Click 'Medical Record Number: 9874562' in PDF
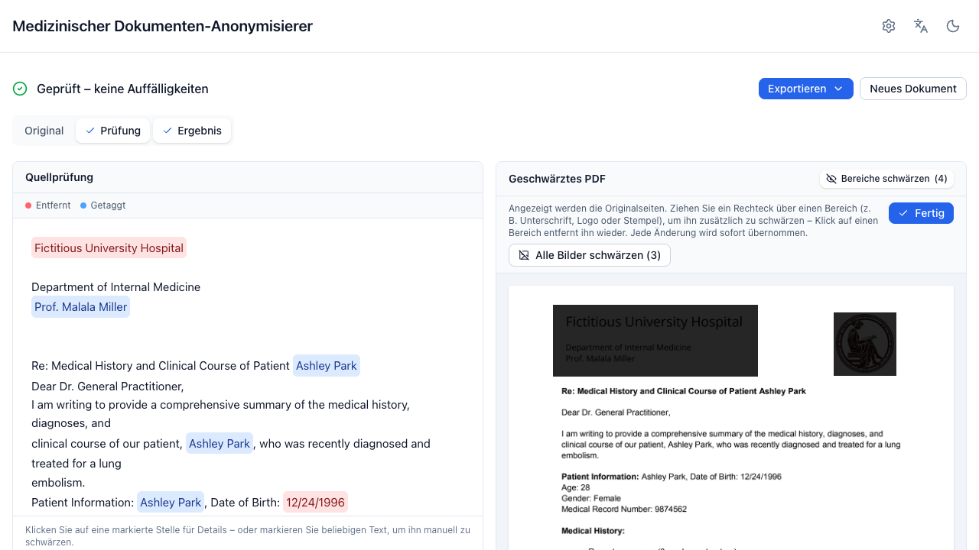 pyautogui.click(x=624, y=509)
